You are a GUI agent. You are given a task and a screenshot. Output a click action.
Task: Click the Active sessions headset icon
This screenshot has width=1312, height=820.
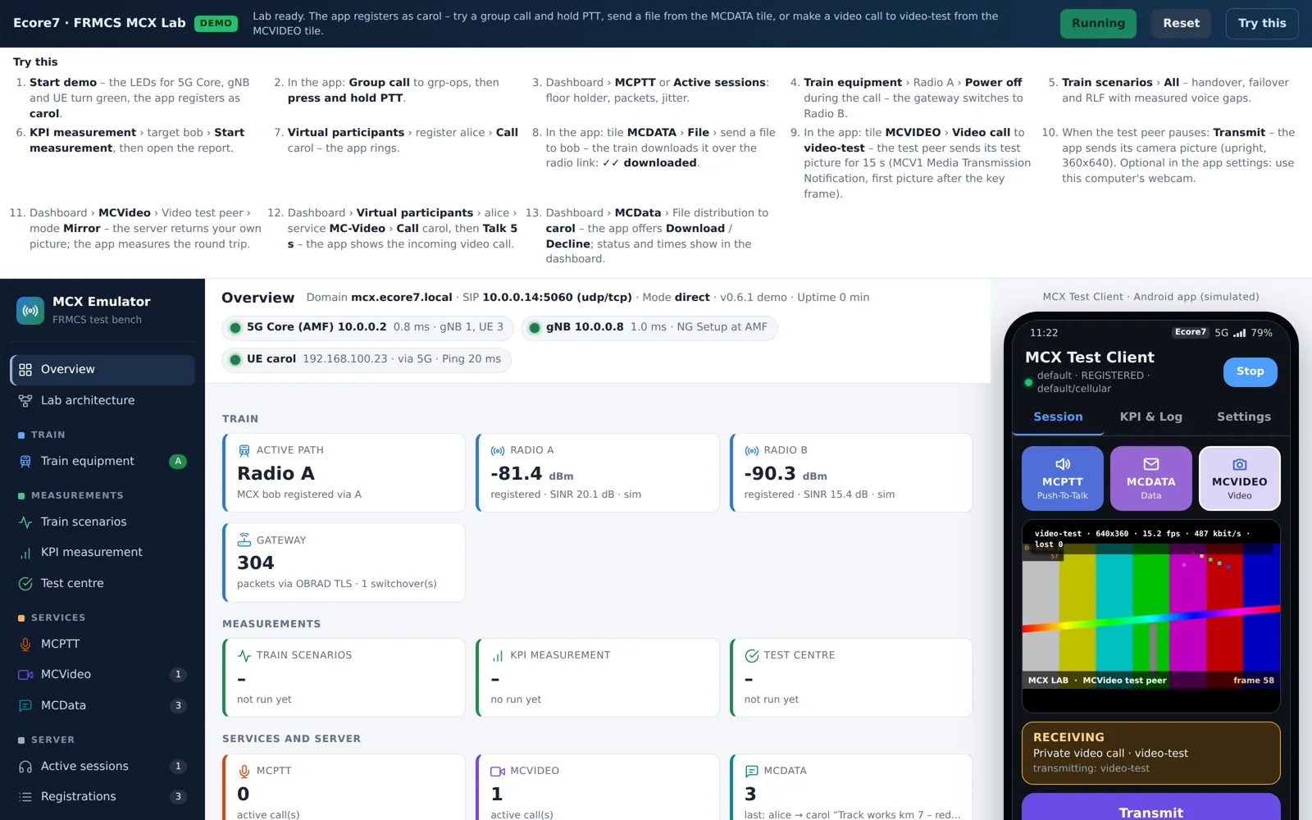[25, 767]
